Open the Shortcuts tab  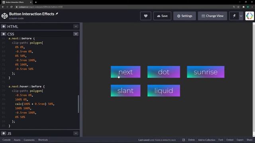click(x=43, y=140)
